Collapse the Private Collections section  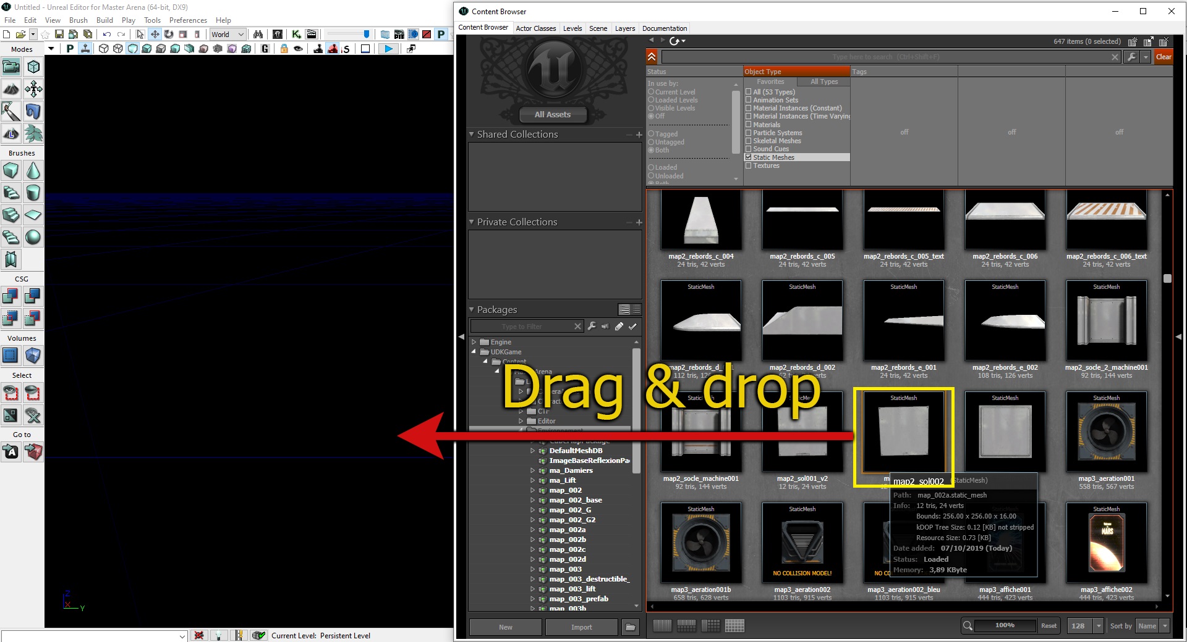coord(471,222)
